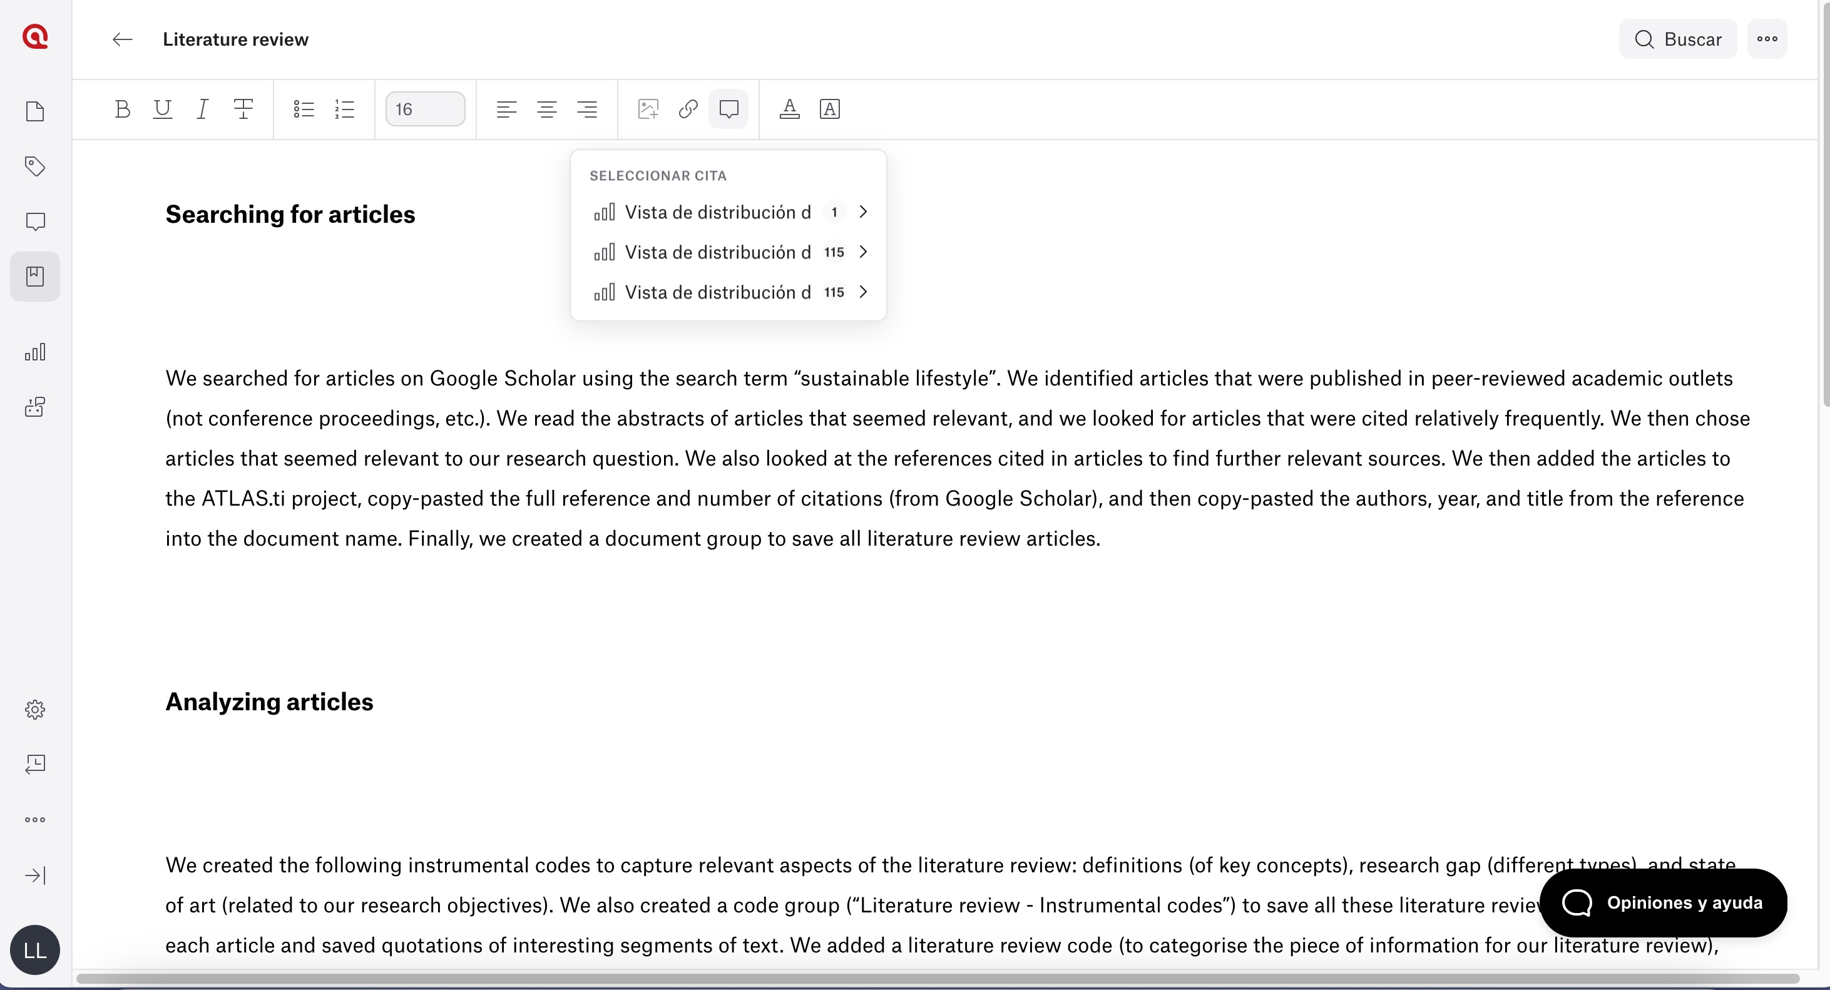The width and height of the screenshot is (1830, 990).
Task: Click the insert quotation toolbar icon
Action: 728,109
